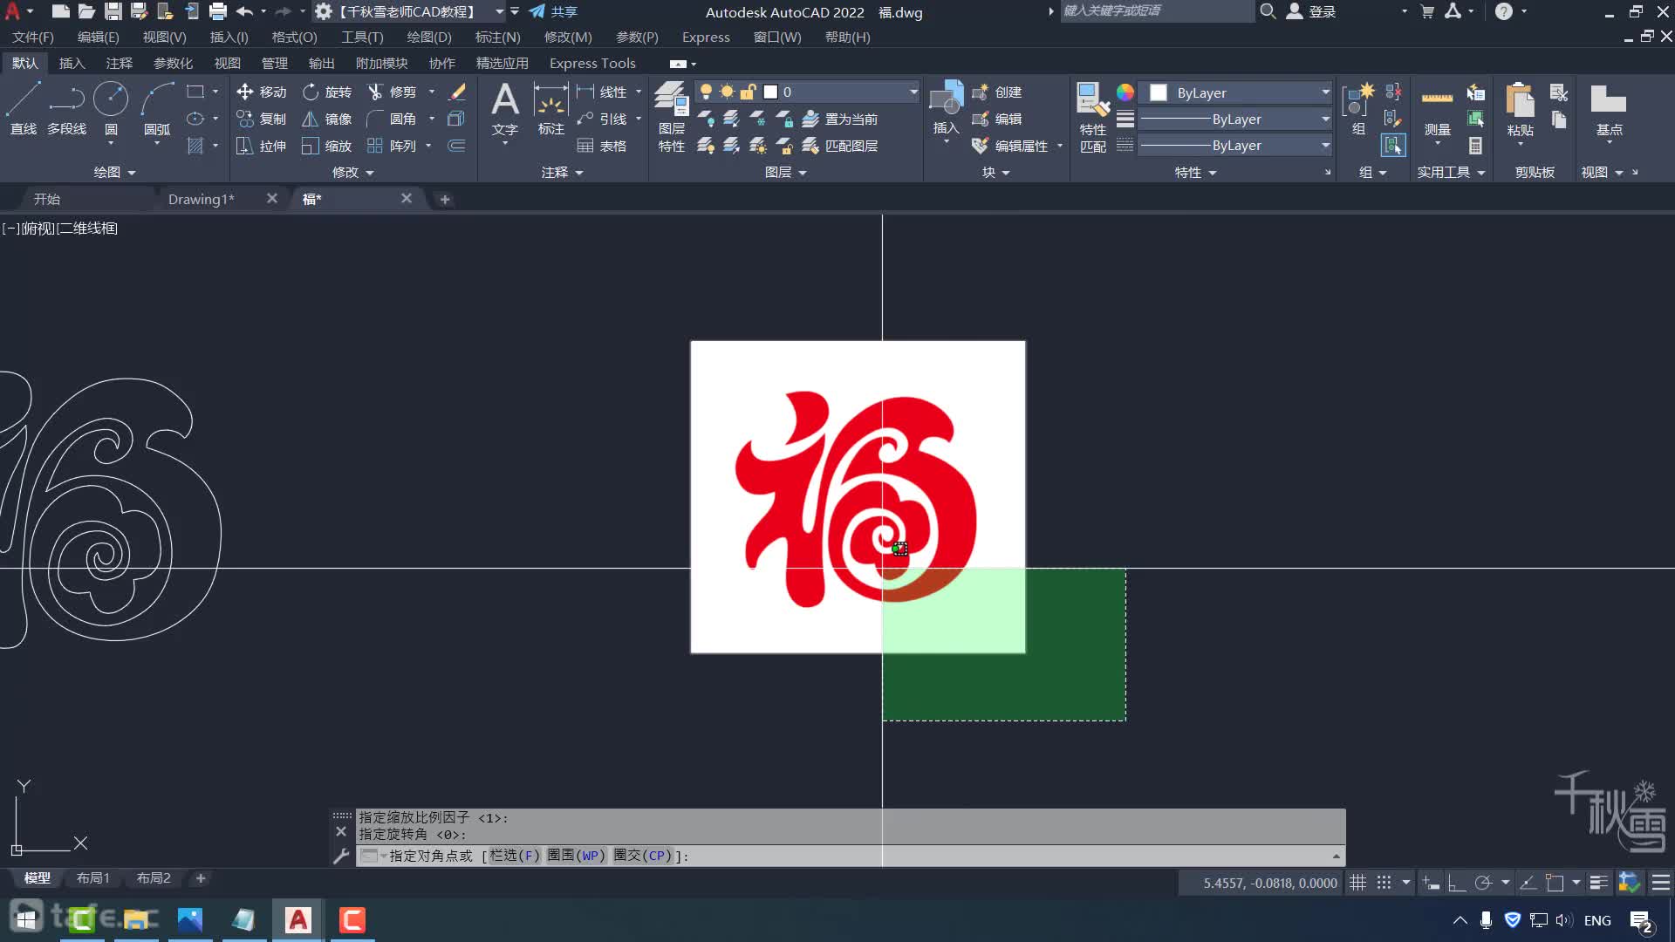Click the Mirror (镜像) tool
The width and height of the screenshot is (1675, 942).
327,119
